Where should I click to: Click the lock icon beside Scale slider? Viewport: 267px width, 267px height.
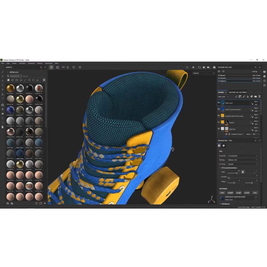pos(243,172)
